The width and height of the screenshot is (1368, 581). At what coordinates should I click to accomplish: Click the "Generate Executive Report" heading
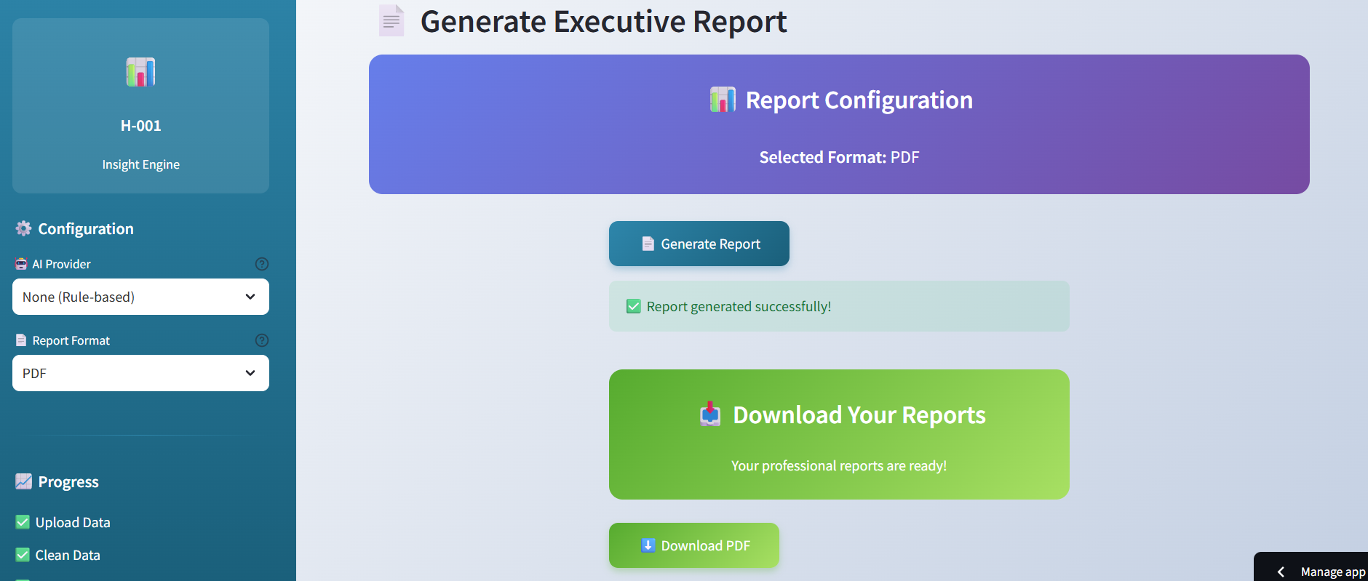point(603,21)
